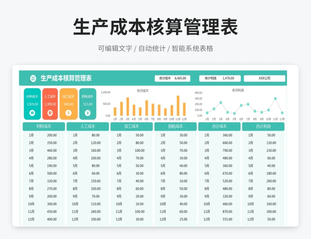Click the 损耗成本 7月 value 10.00
Viewport: 311px width, 239px height.
(x=183, y=181)
